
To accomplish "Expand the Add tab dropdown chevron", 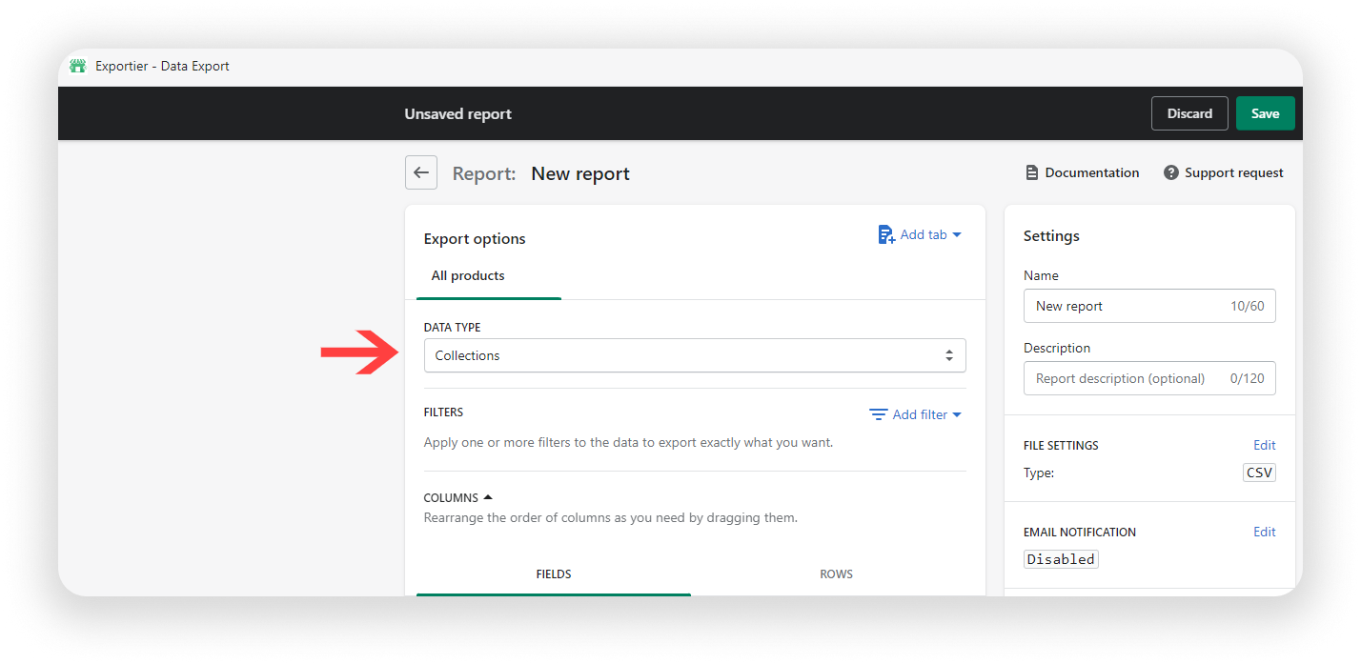I will pos(957,234).
